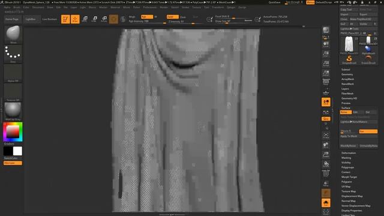Open the Alpha Off selector

coord(13,73)
